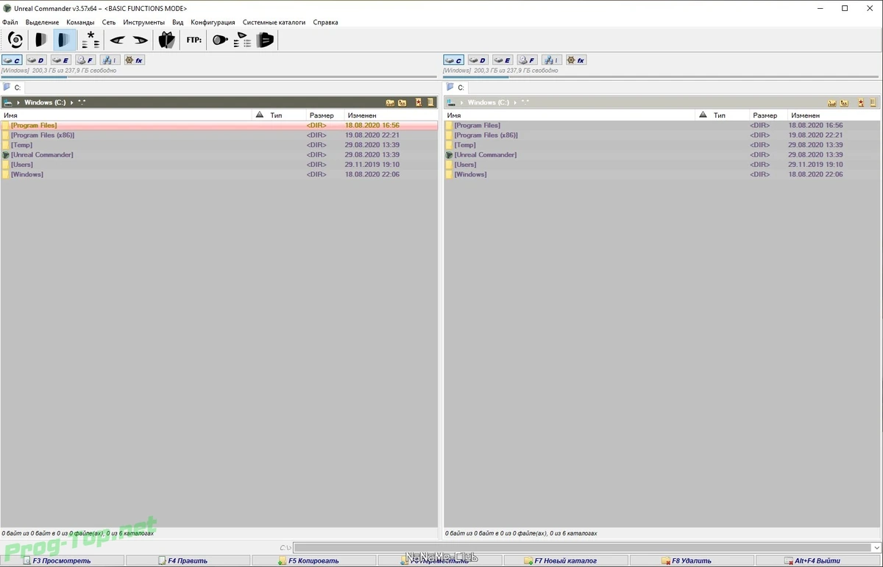The width and height of the screenshot is (883, 567).
Task: Open the Сеть menu
Action: click(x=109, y=22)
